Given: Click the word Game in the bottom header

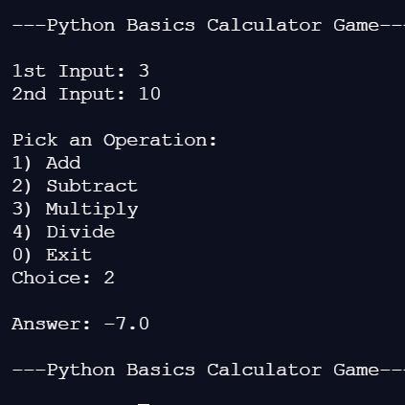Looking at the screenshot, I should (x=356, y=370).
